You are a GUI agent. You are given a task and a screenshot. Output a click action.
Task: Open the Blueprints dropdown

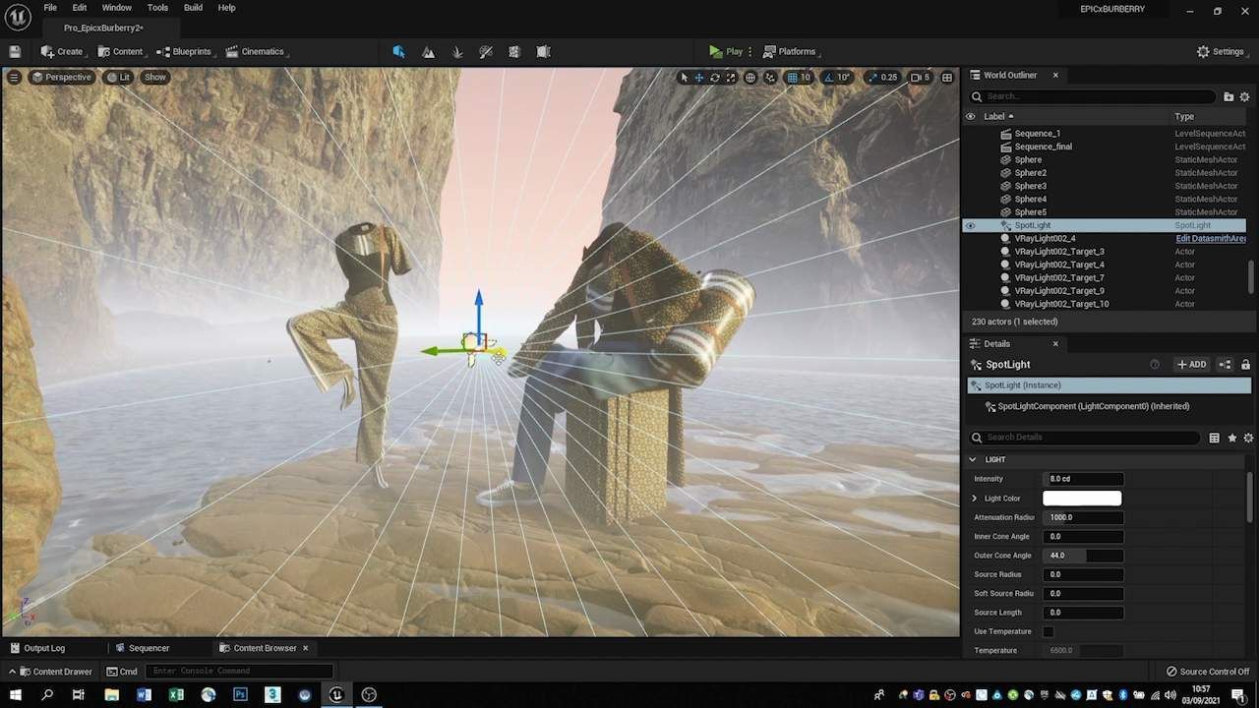(184, 51)
